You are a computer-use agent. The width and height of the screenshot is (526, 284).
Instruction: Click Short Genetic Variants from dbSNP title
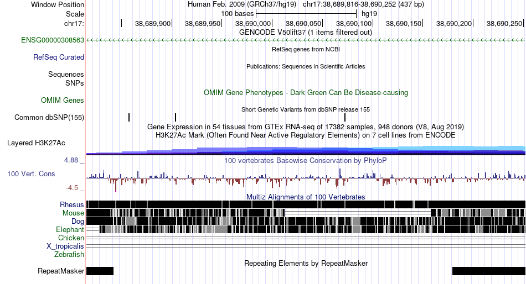coord(306,109)
